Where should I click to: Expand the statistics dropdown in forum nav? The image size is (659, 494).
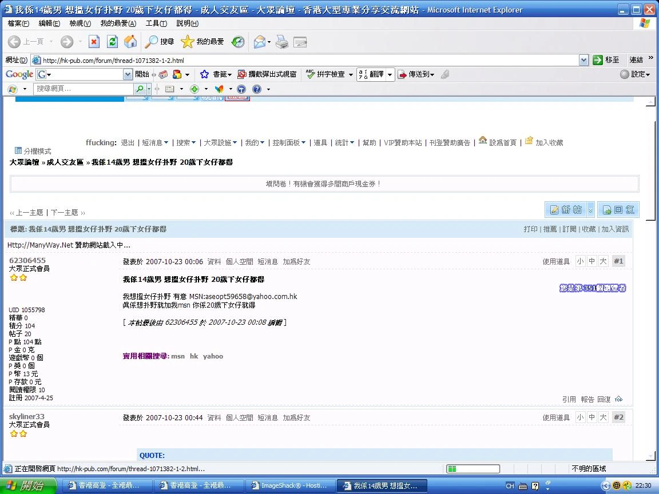click(352, 143)
